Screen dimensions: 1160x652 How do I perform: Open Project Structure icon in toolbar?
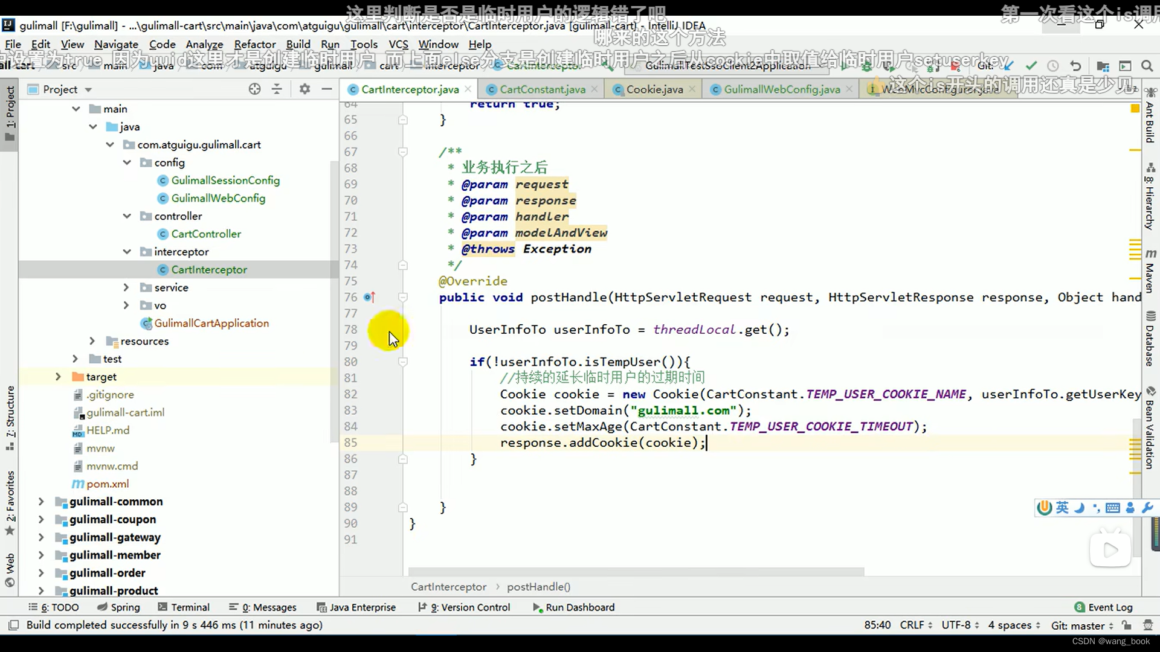(1103, 65)
